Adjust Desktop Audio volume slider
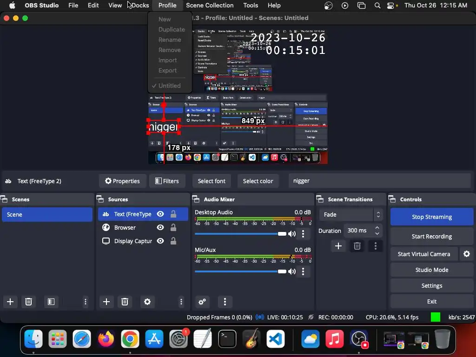Viewport: 476px width, 357px height. pos(240,234)
